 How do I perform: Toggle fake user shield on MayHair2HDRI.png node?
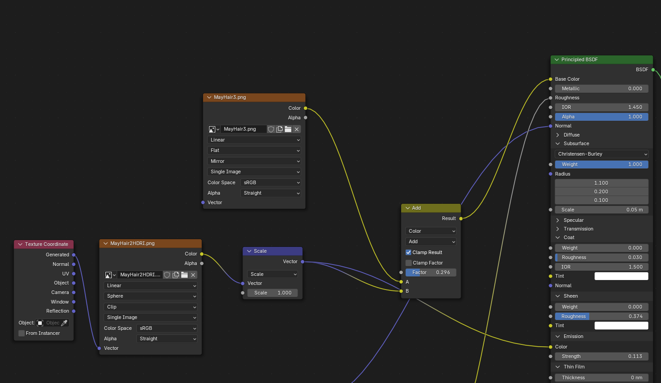167,275
